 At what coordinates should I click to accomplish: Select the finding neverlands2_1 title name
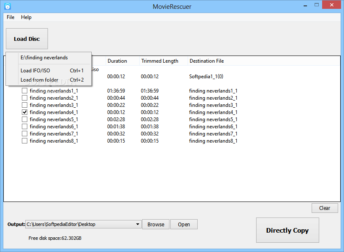[x=54, y=98]
